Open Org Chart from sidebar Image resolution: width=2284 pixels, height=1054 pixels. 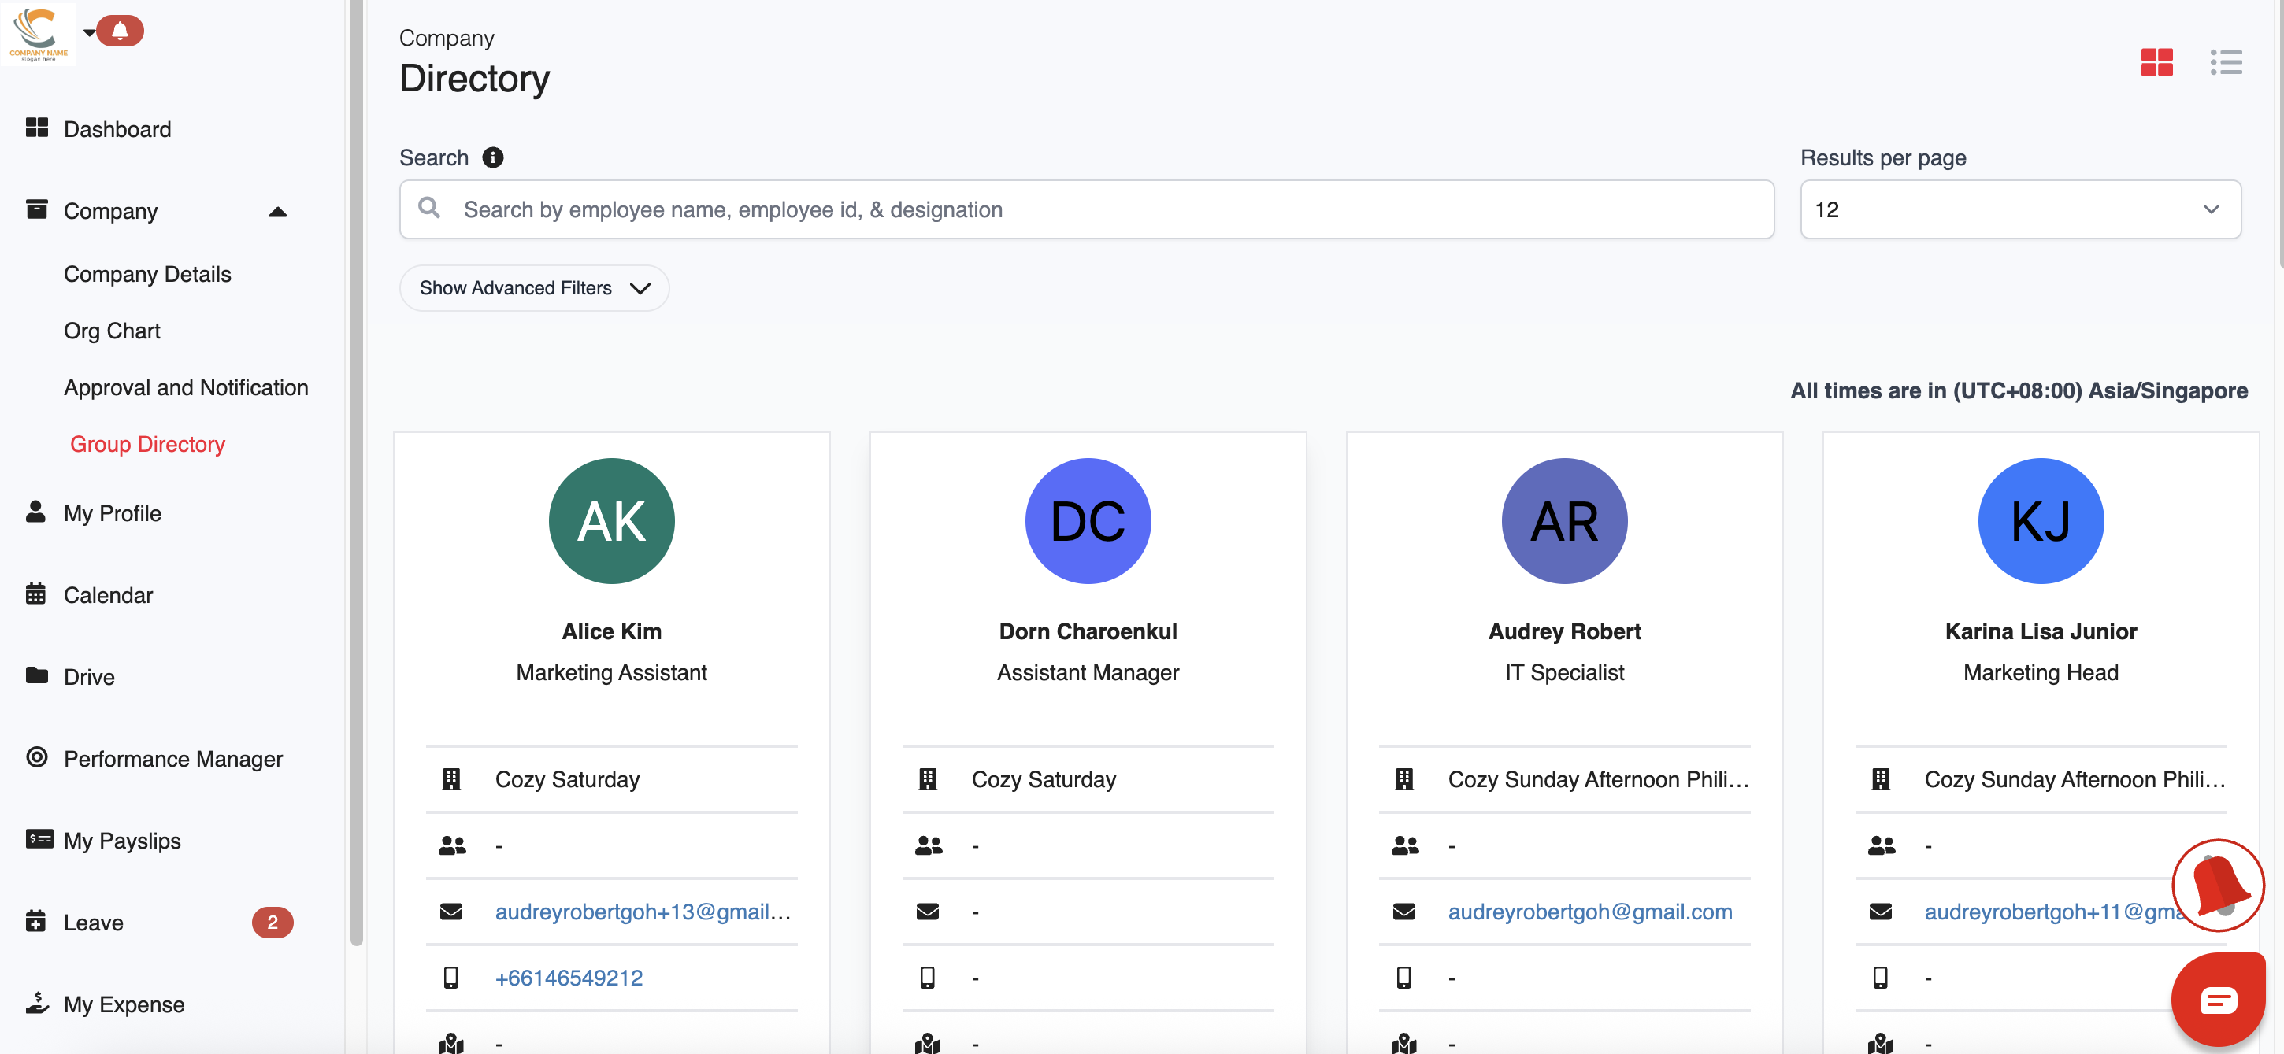click(112, 331)
